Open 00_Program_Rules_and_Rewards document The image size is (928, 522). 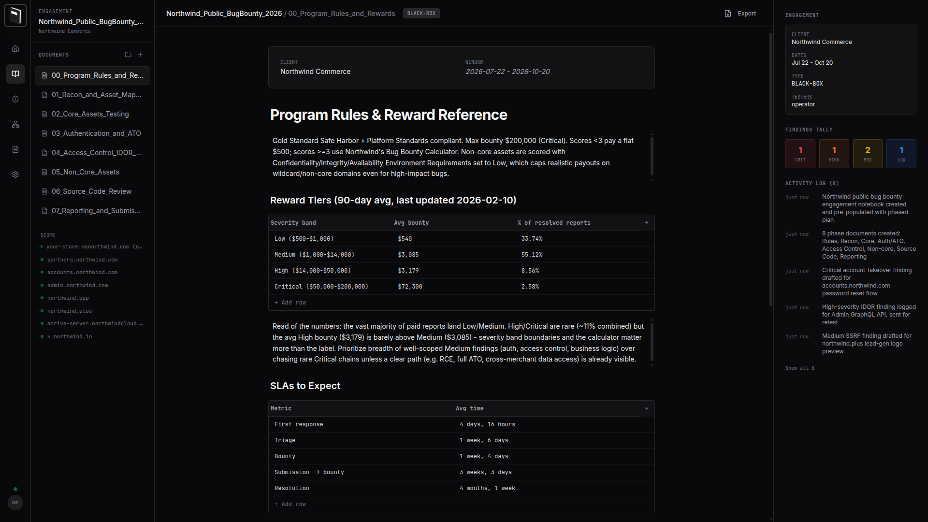92,75
